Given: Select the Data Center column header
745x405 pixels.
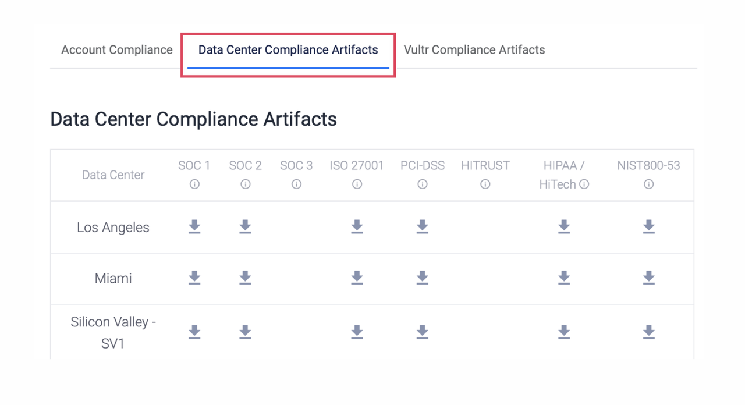Looking at the screenshot, I should pyautogui.click(x=113, y=175).
